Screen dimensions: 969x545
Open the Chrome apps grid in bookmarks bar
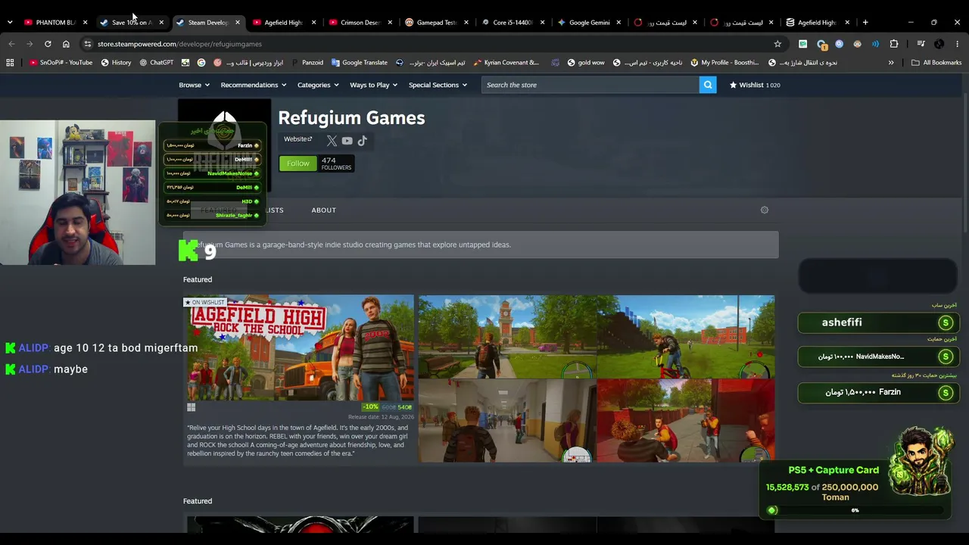[x=10, y=63]
